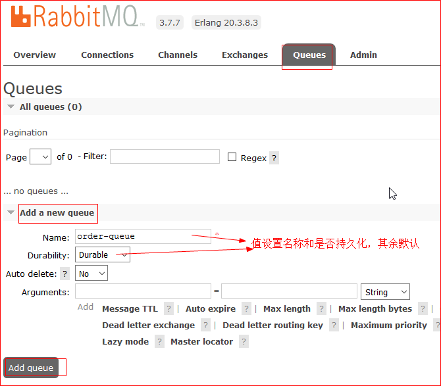The height and width of the screenshot is (386, 441).
Task: Enable the Regex checkbox
Action: 232,157
